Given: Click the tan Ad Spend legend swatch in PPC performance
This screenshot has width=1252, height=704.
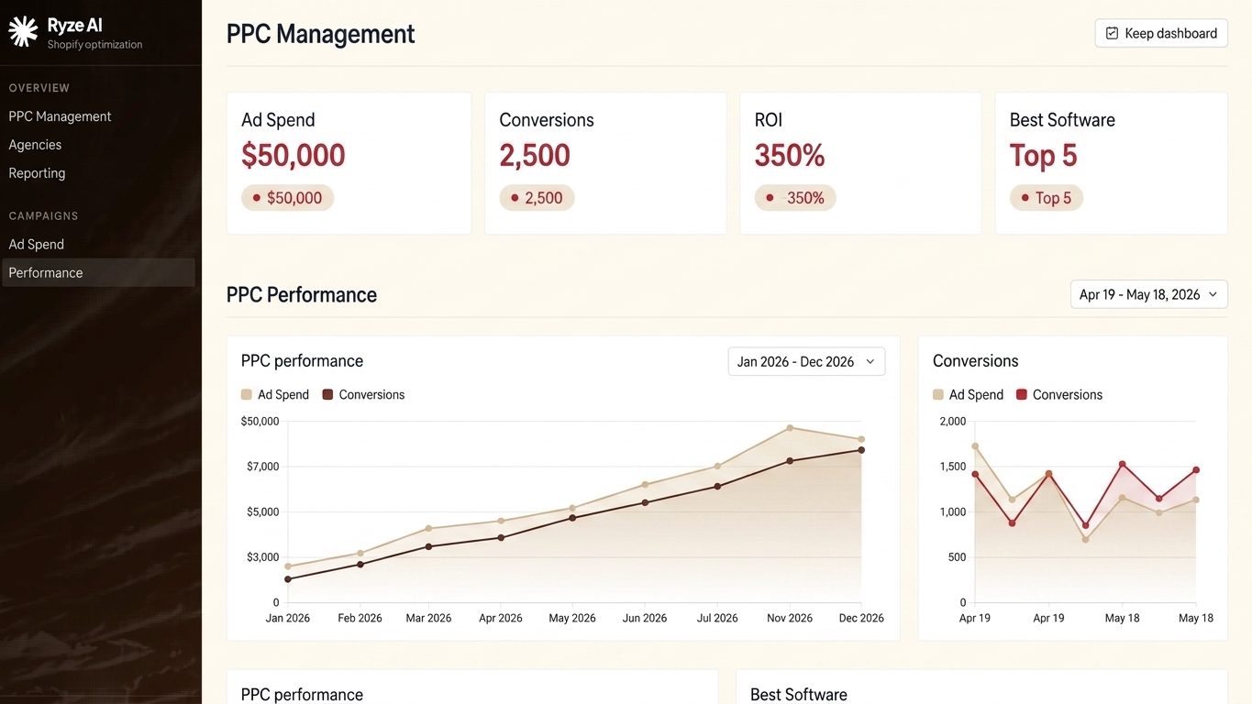Looking at the screenshot, I should (247, 395).
